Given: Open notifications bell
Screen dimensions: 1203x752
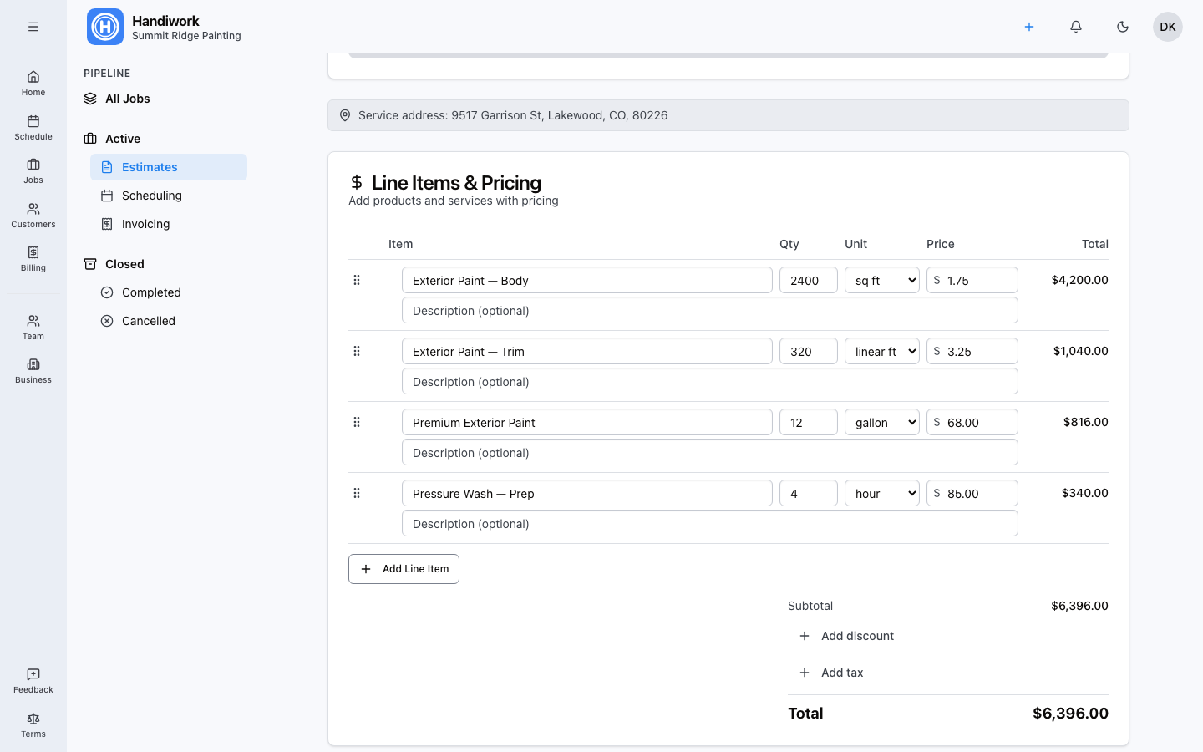Looking at the screenshot, I should point(1076,27).
